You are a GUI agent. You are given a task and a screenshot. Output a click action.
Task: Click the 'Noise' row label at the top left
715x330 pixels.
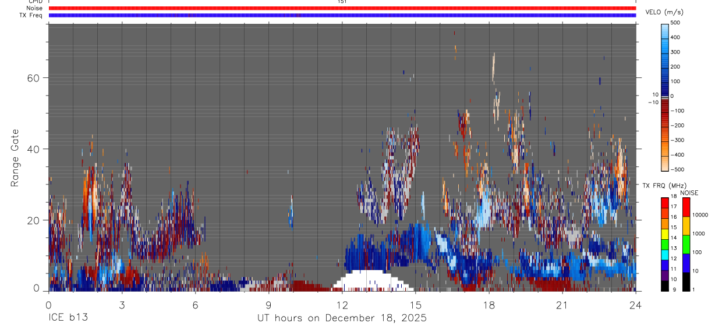[34, 8]
